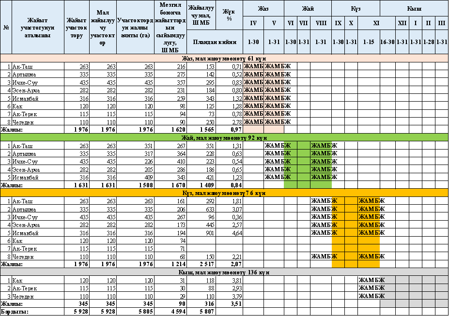Viewport: 449px width, 316px height.
Task: Click the month "XI" header cell
Action: coord(376,23)
